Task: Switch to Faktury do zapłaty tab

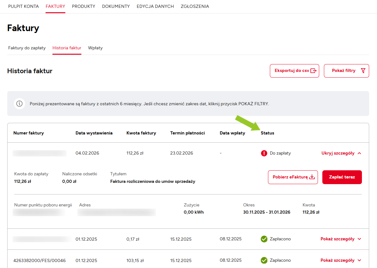Action: pos(27,48)
